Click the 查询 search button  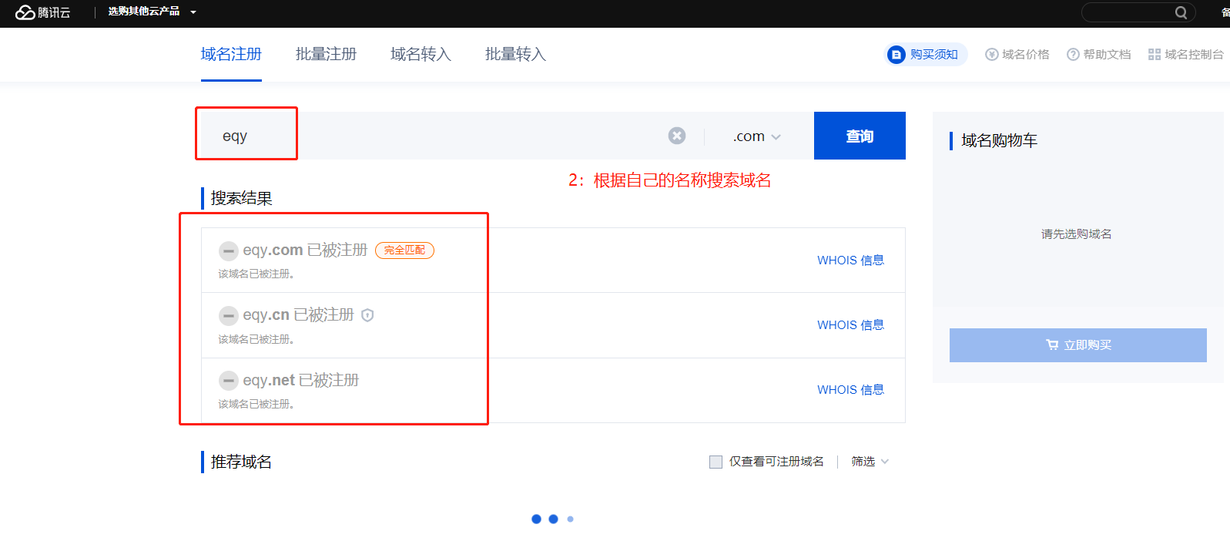(x=860, y=136)
